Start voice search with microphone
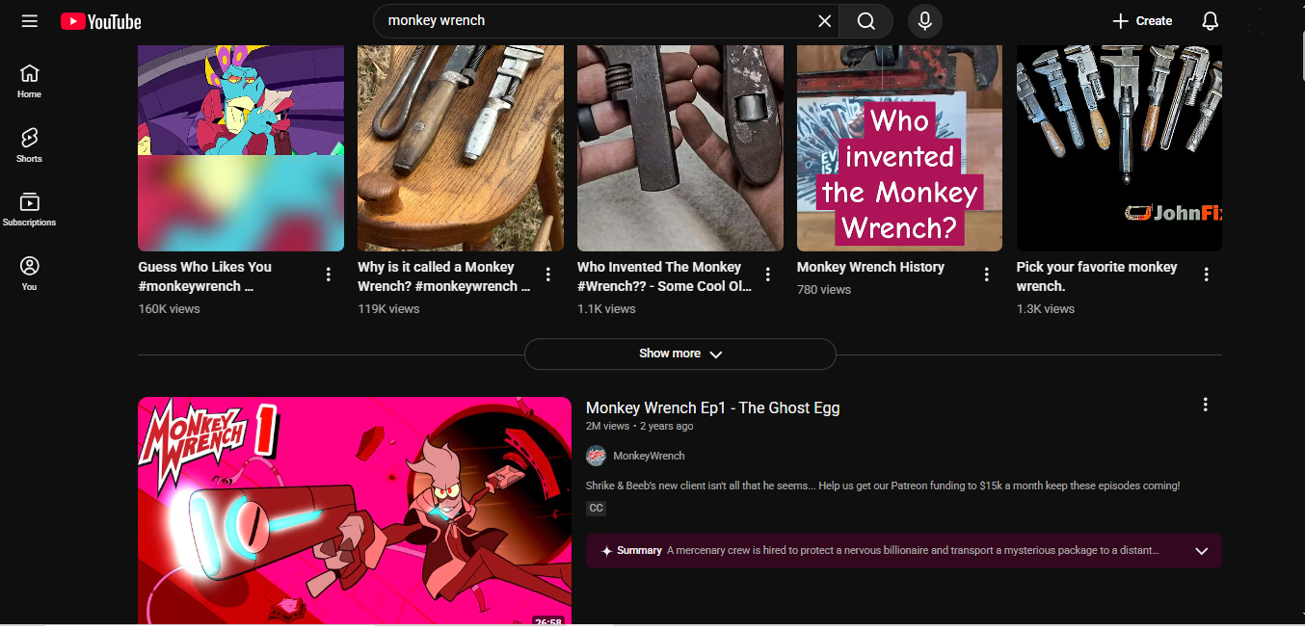This screenshot has height=630, width=1305. 925,21
